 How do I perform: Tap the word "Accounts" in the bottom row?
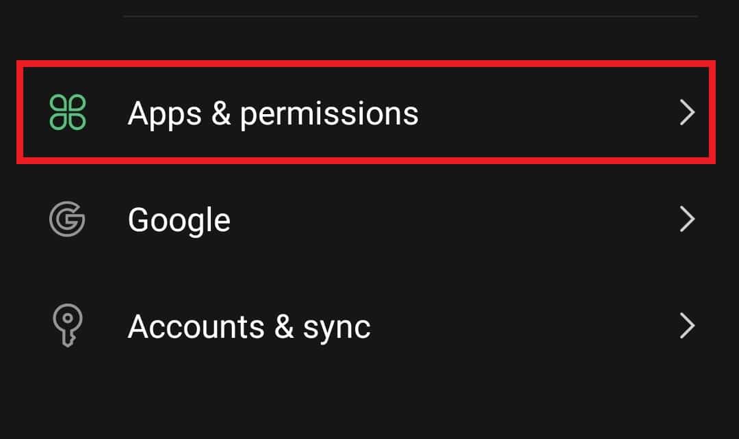click(x=194, y=326)
